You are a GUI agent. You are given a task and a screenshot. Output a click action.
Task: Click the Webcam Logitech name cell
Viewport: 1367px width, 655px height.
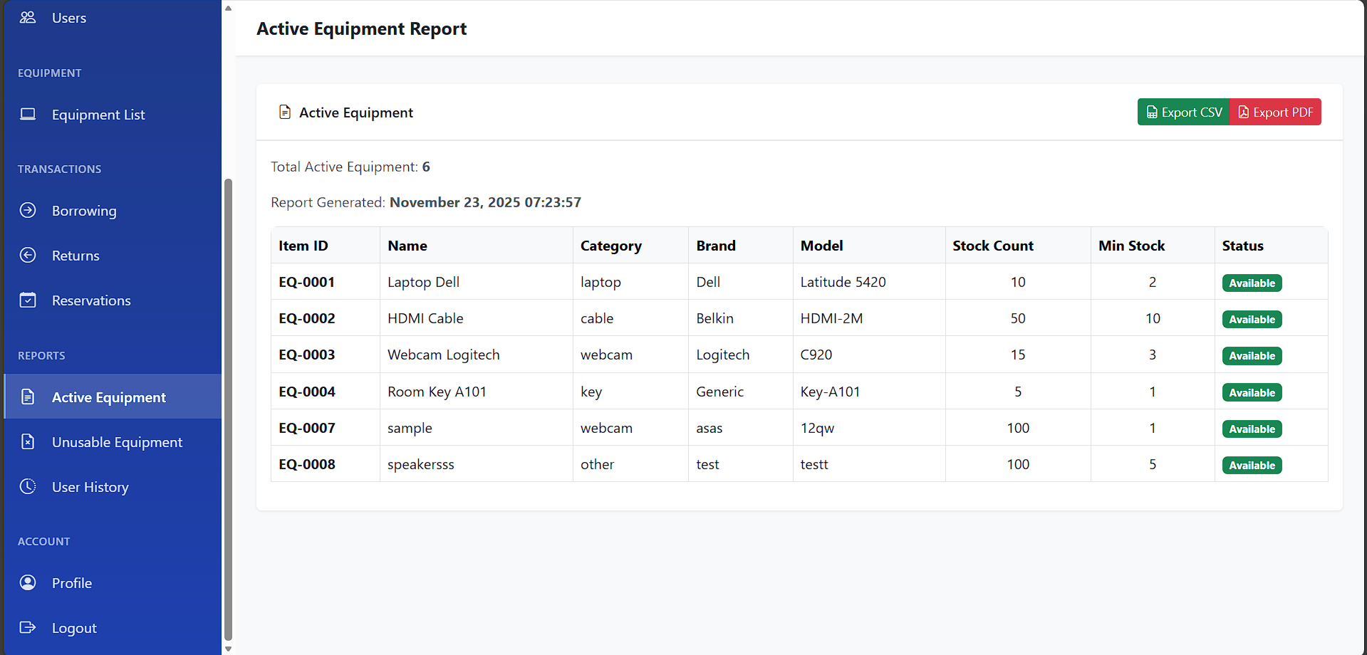pos(443,355)
